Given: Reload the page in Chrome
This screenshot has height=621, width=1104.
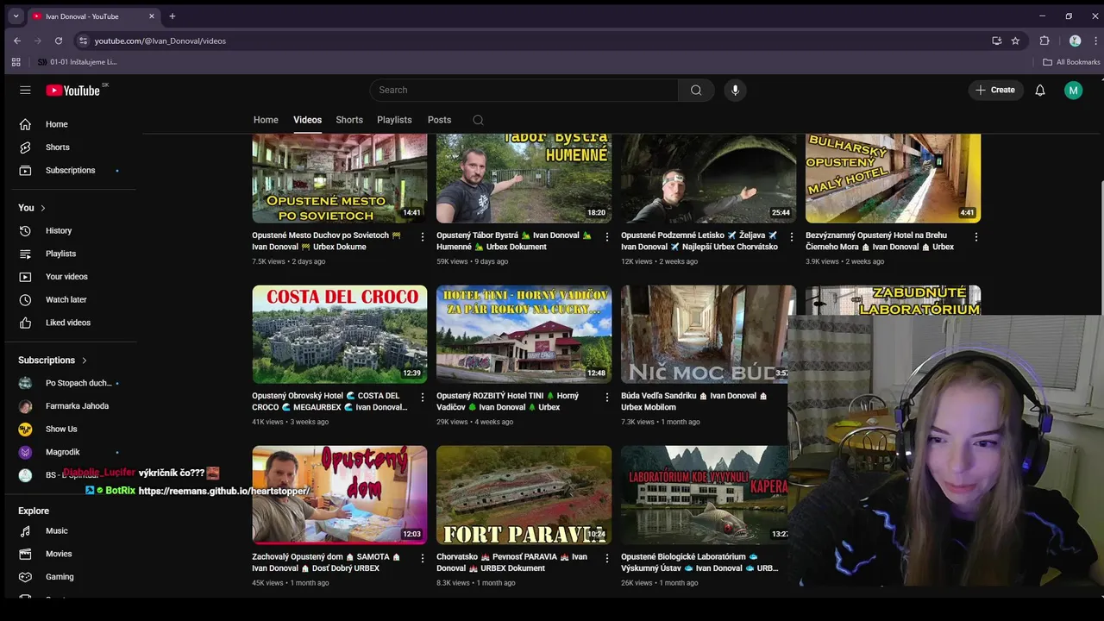Looking at the screenshot, I should pyautogui.click(x=59, y=41).
